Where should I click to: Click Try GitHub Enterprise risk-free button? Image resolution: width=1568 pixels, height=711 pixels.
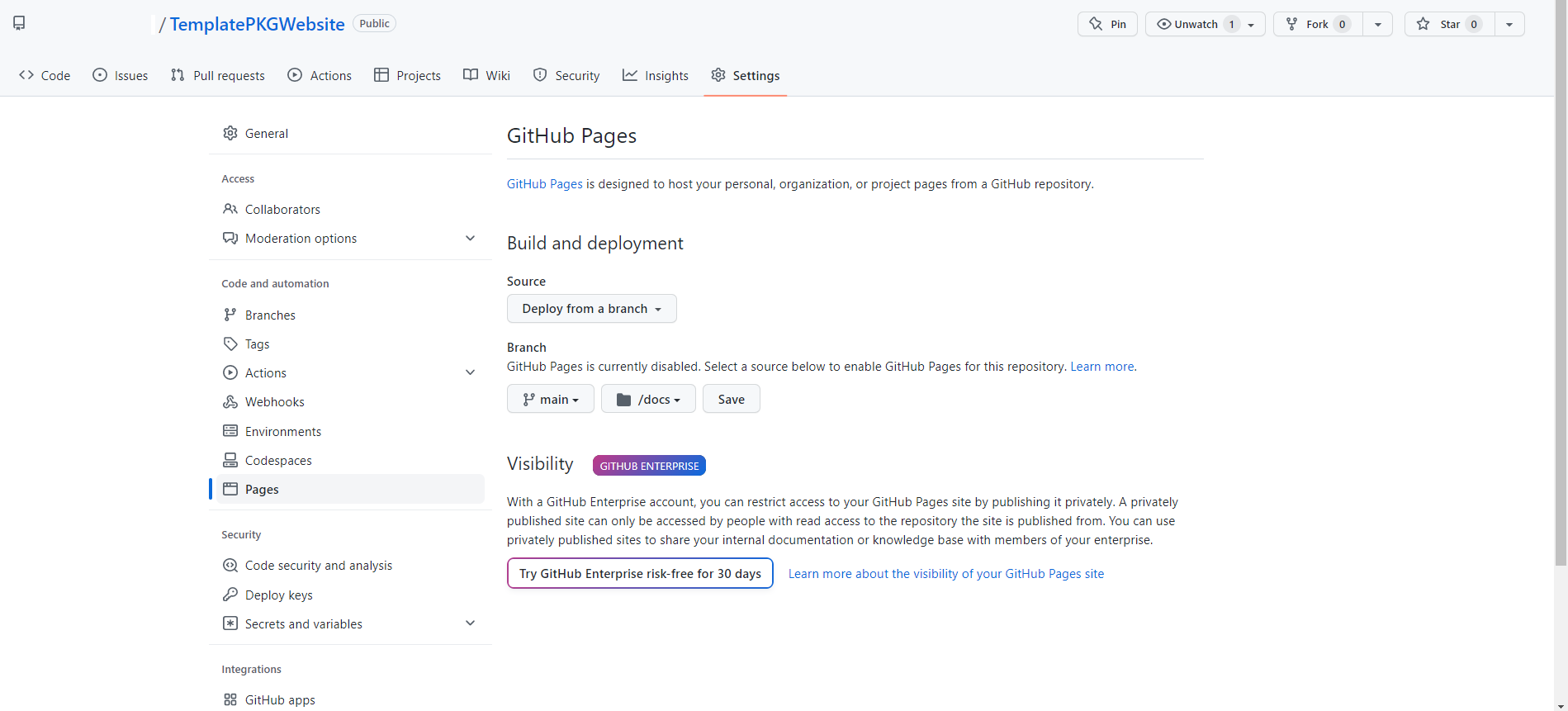pyautogui.click(x=640, y=573)
